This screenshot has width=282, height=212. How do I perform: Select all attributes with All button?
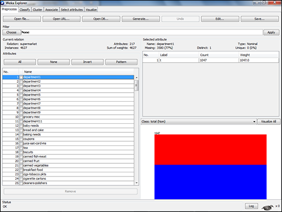pyautogui.click(x=20, y=62)
